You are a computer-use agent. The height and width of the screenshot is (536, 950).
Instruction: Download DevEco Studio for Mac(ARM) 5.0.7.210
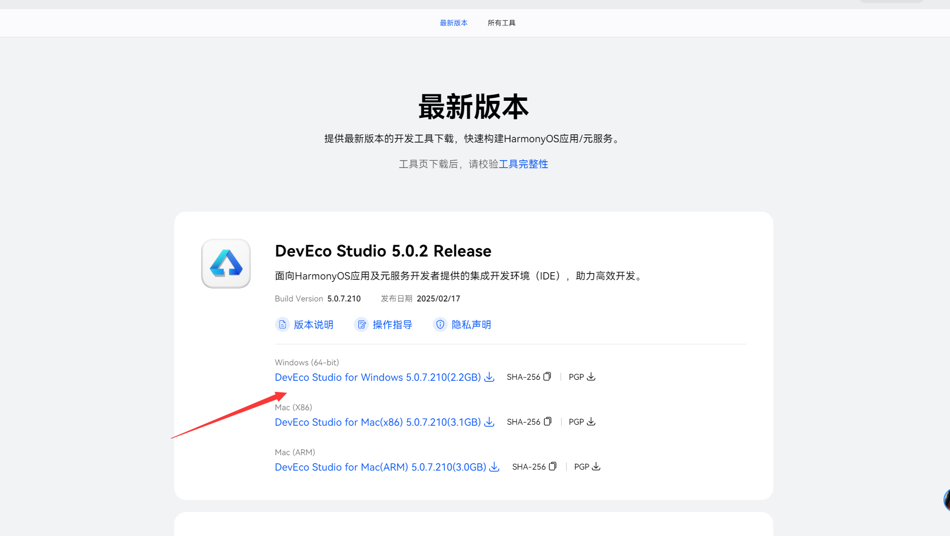(380, 467)
